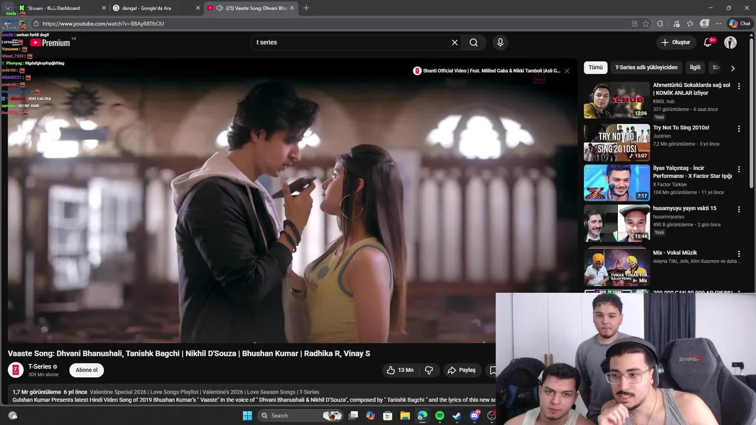Open husamyuyu yayın vakti 15 thumbnail
This screenshot has height=425, width=756.
[617, 223]
